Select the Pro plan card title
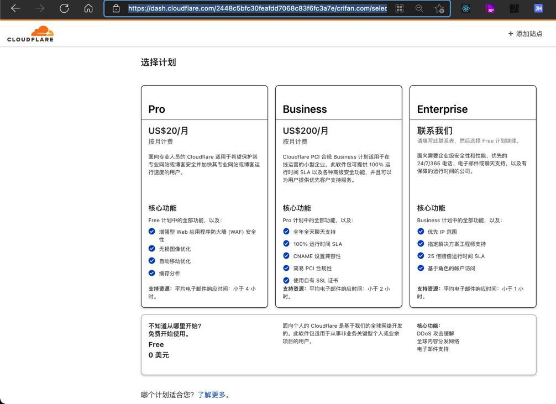Screen dimensions: 556x404 tap(157, 109)
